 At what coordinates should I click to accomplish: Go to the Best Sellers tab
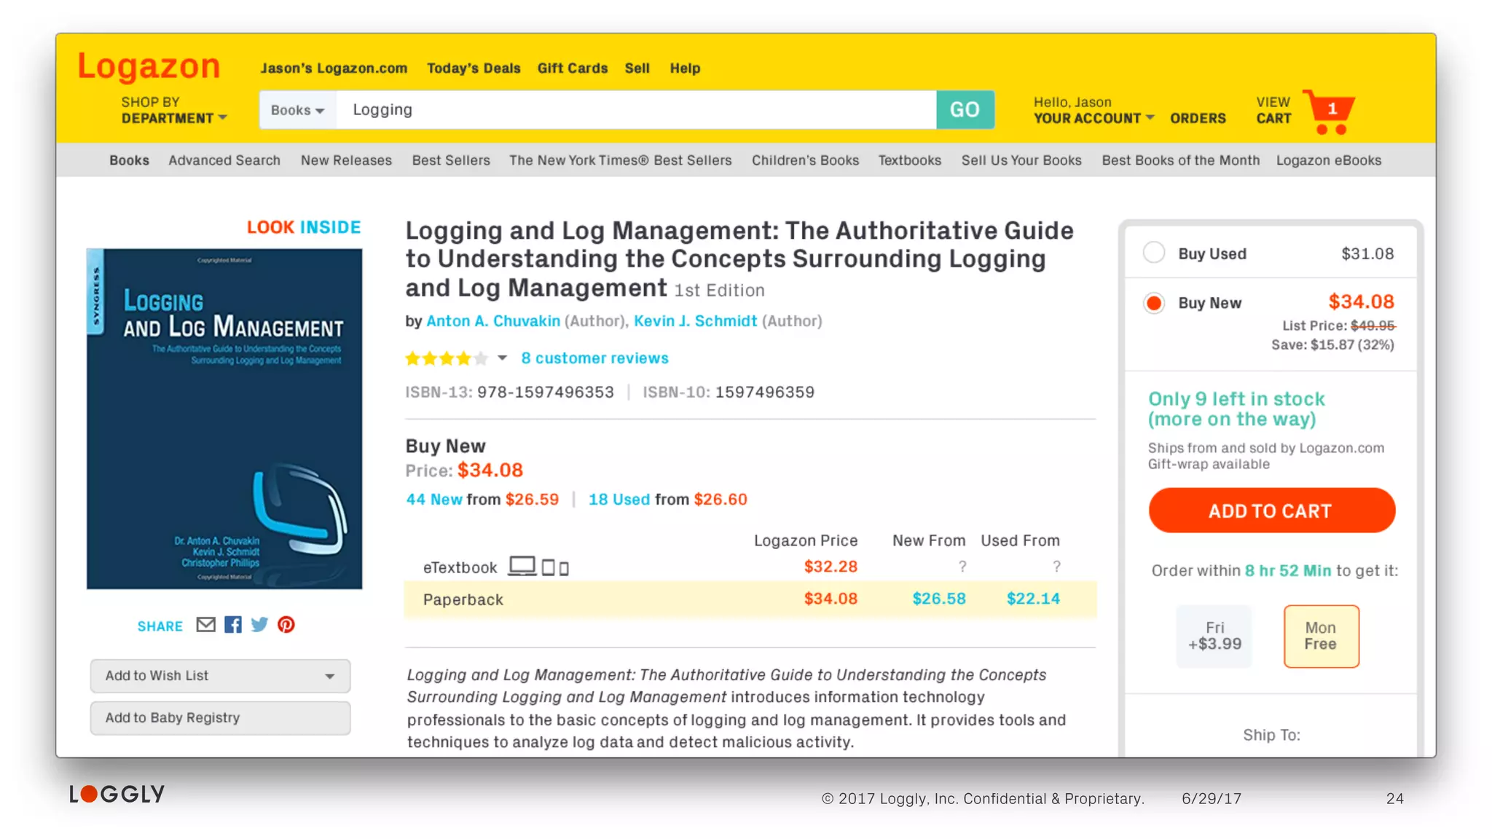[451, 160]
